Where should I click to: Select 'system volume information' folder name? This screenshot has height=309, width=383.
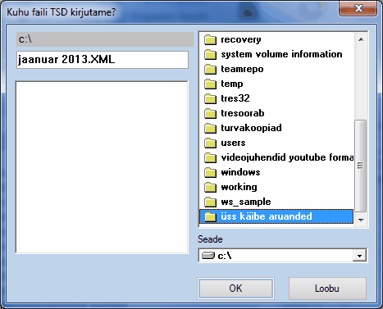tap(281, 54)
